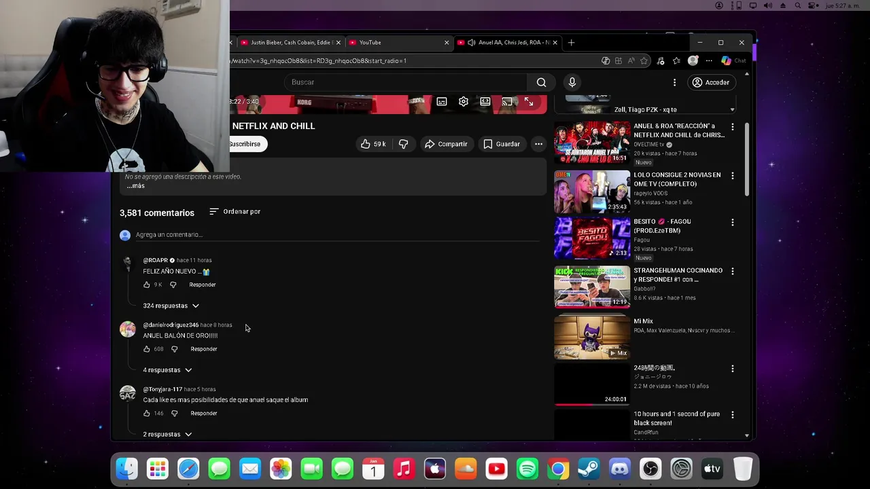The height and width of the screenshot is (489, 870).
Task: Subscribe with the Suscribirse button
Action: click(x=245, y=144)
